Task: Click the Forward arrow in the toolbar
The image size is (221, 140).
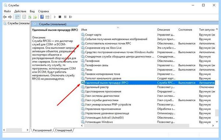Action: (x=10, y=17)
